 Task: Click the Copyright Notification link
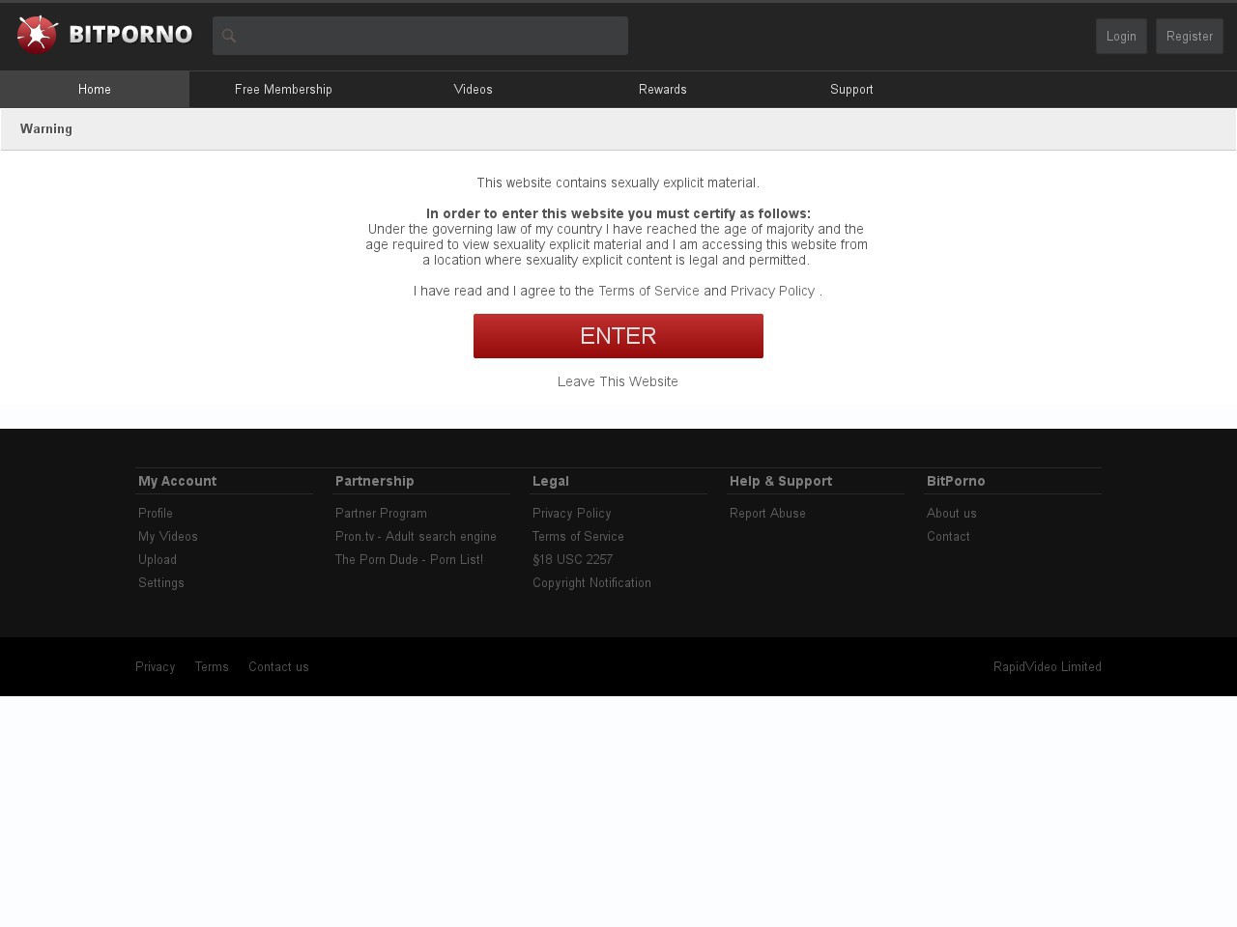(591, 582)
